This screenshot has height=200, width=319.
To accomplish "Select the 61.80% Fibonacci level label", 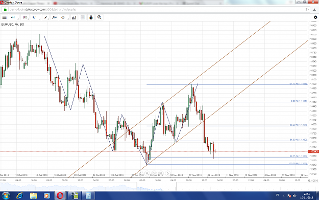I will [298, 140].
